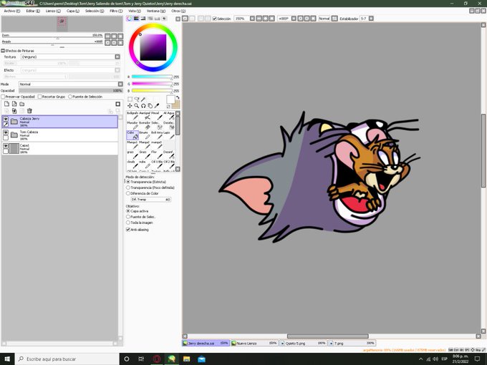Select Diferencia de Color detection mode
The height and width of the screenshot is (365, 487).
(x=128, y=193)
